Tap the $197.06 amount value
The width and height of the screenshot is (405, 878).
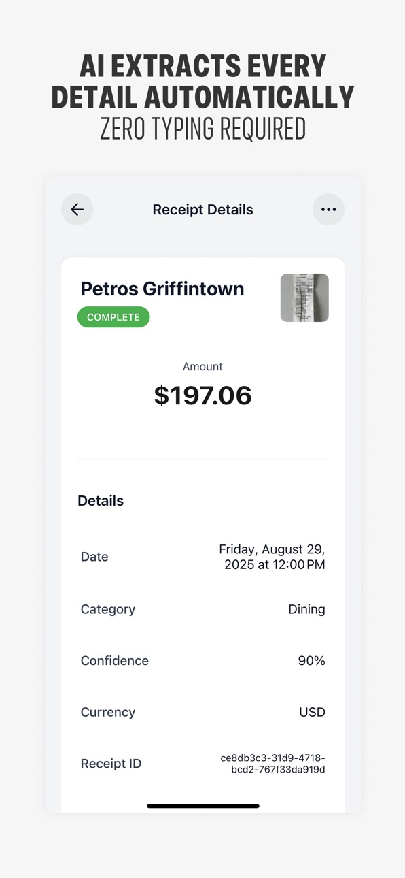pos(202,395)
